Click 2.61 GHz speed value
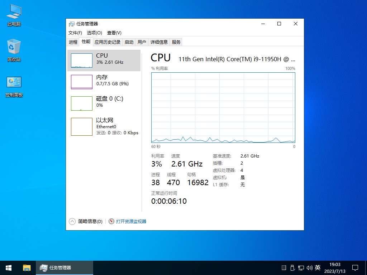Screen dimensions: 367x275 click(x=187, y=164)
